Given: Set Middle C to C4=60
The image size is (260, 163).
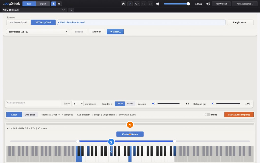Looking at the screenshot, I should pos(130,104).
